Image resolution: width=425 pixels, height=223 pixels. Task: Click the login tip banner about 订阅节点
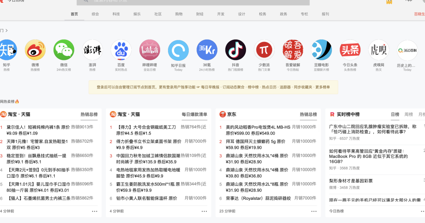(x=213, y=87)
